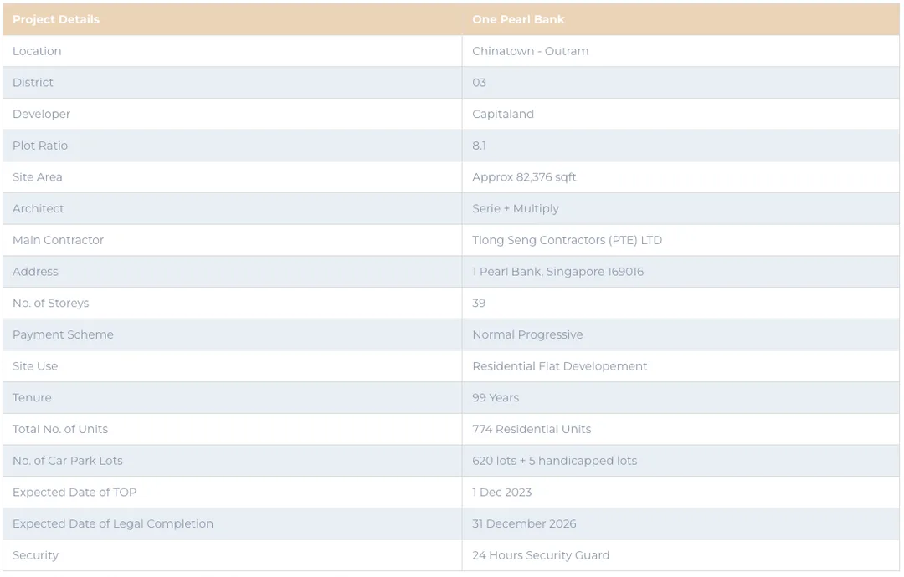Click the plot ratio value '8.1'
Screen dimensions: 904x577
[479, 146]
